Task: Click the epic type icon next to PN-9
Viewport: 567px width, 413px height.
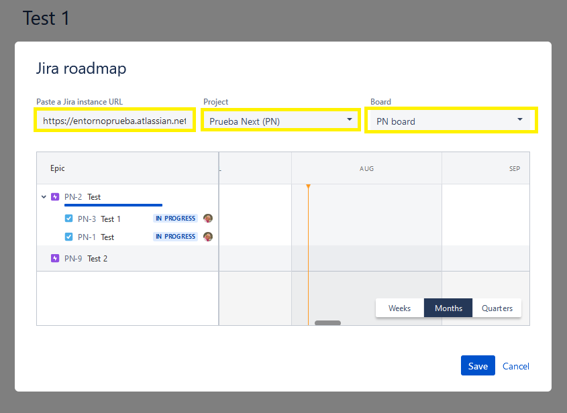Action: point(54,258)
